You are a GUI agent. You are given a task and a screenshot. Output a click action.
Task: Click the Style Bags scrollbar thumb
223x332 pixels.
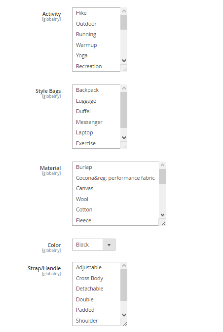pos(124,110)
